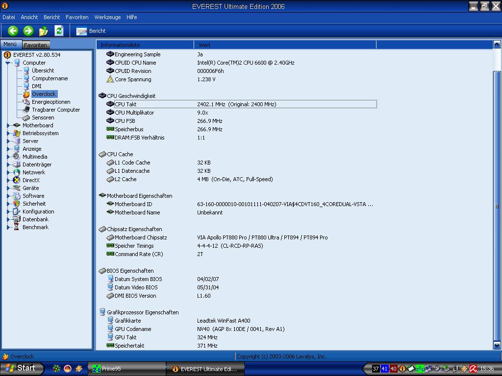Click the Multimedia icon in the tree
This screenshot has height=376, width=502.
point(17,157)
